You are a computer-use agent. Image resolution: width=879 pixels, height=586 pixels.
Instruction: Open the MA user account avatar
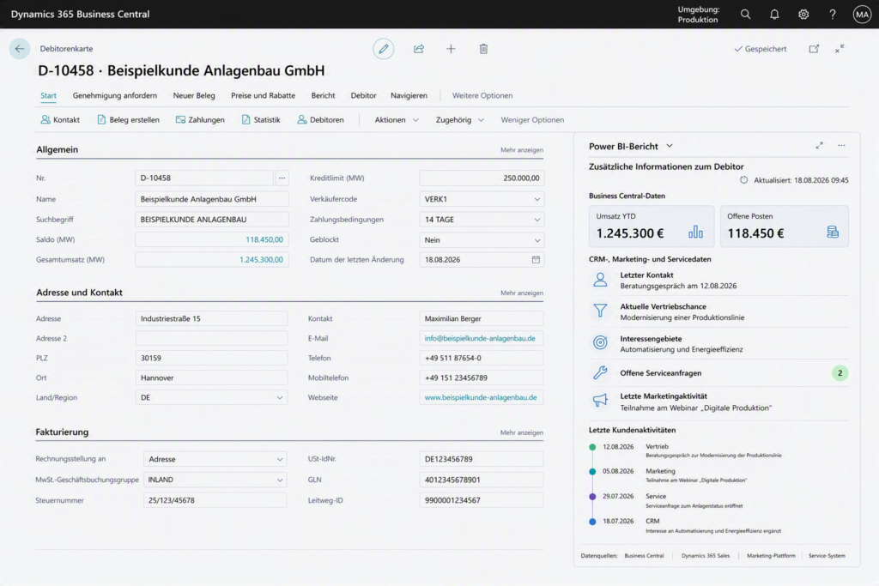click(x=862, y=14)
